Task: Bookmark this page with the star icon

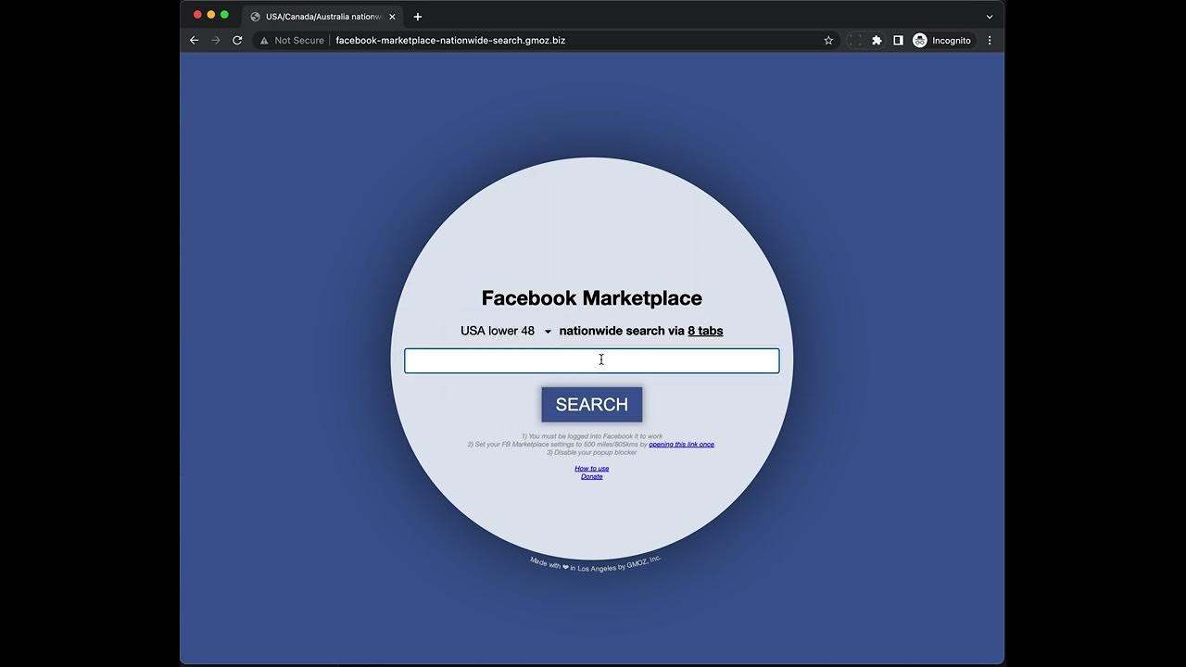Action: click(x=828, y=41)
